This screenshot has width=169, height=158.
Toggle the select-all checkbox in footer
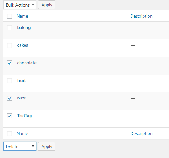[x=9, y=133]
